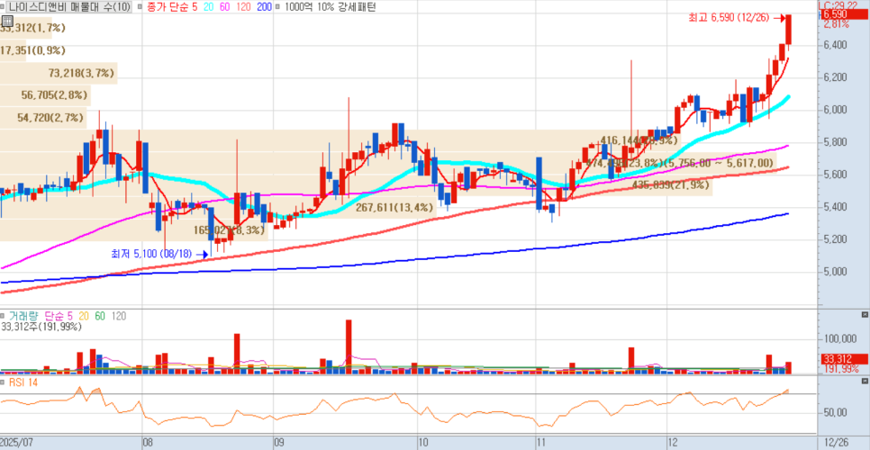The image size is (870, 450).
Task: Click the 10 month label on date axis
Action: click(422, 442)
